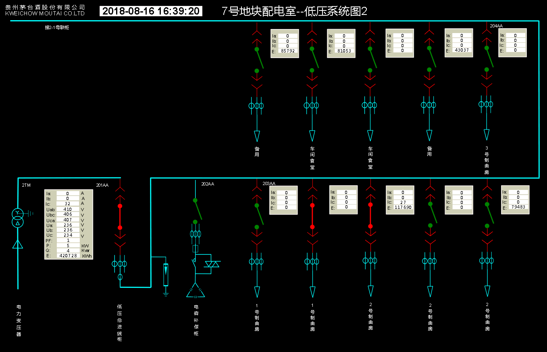Click the green open switch of 202AA
Image resolution: width=547 pixels, height=352 pixels.
(x=198, y=211)
